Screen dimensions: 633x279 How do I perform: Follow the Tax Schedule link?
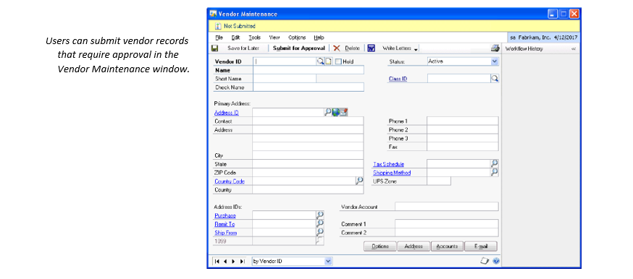pos(388,164)
